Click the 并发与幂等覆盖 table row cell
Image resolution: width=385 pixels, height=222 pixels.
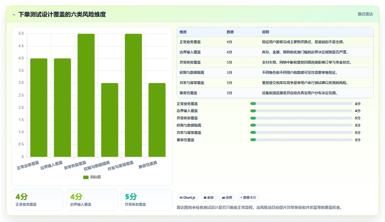coord(192,83)
